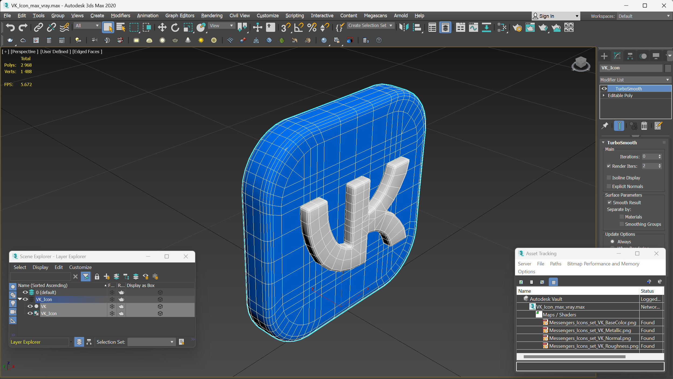Enable Separate by Materials checkbox
This screenshot has width=673, height=379.
point(622,217)
